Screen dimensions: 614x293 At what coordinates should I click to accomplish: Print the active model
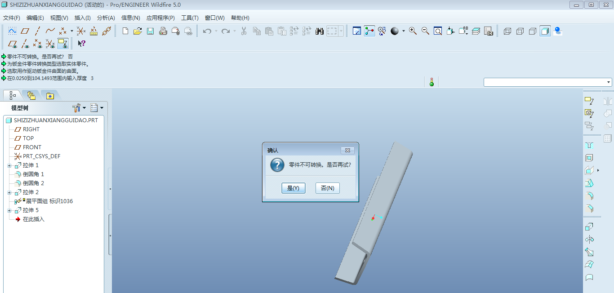[x=163, y=31]
